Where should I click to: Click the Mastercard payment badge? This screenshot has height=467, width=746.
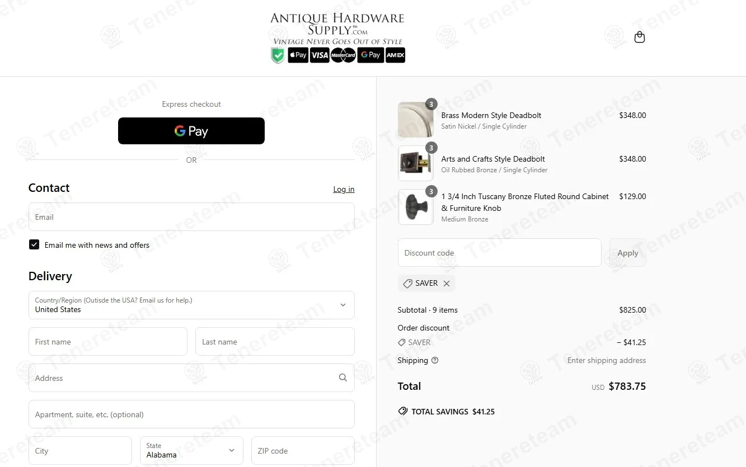[343, 55]
